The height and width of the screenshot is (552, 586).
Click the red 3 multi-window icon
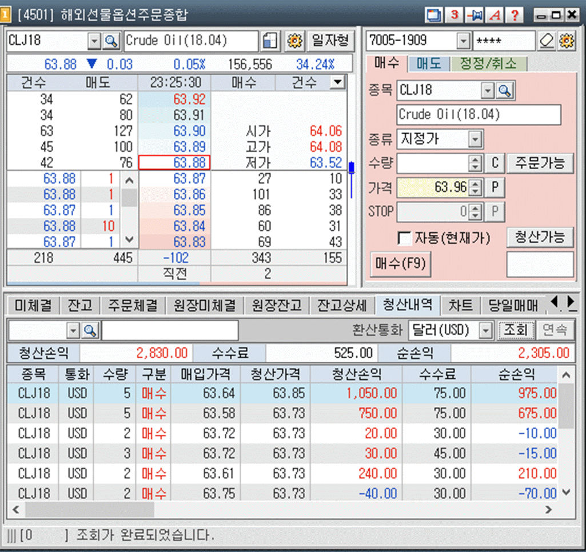pos(454,15)
